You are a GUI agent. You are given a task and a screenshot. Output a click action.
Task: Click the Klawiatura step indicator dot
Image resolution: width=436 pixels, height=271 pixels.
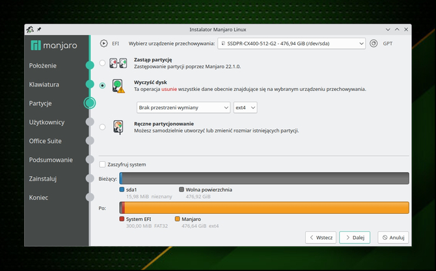click(x=90, y=84)
